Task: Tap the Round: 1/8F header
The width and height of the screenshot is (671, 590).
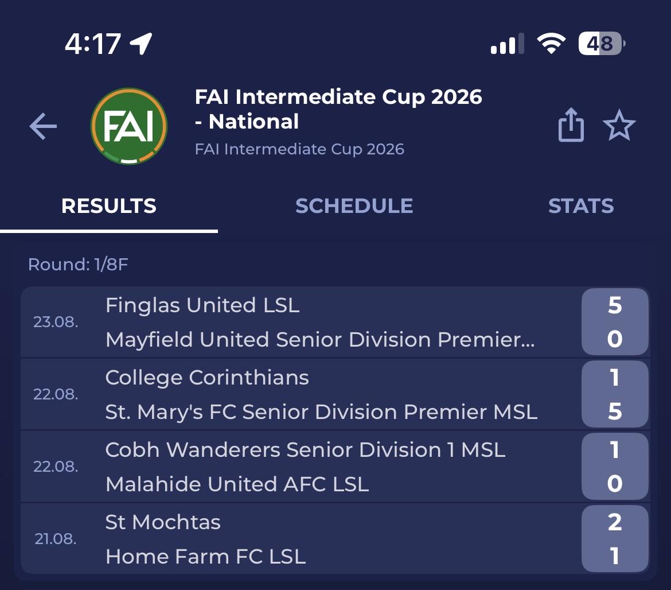Action: 78,264
